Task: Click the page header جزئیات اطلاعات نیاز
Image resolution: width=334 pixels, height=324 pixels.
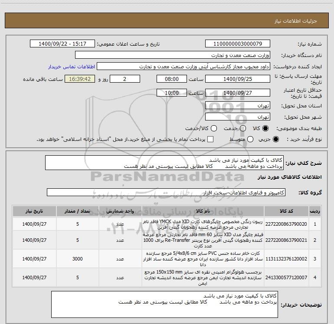Action: point(296,21)
